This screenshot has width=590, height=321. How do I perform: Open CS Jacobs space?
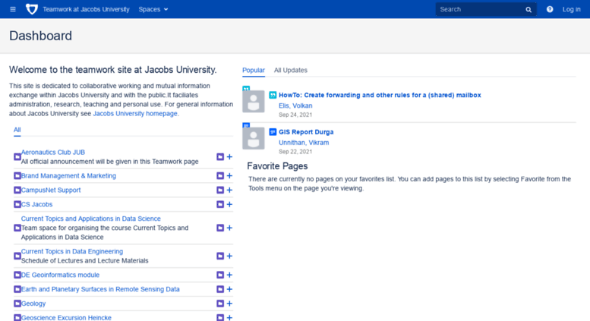point(36,204)
